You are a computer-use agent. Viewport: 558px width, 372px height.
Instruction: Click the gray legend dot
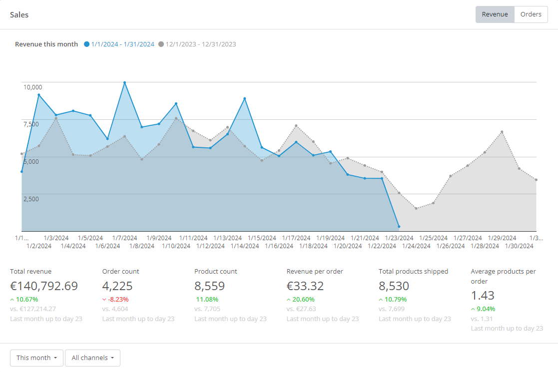[161, 44]
